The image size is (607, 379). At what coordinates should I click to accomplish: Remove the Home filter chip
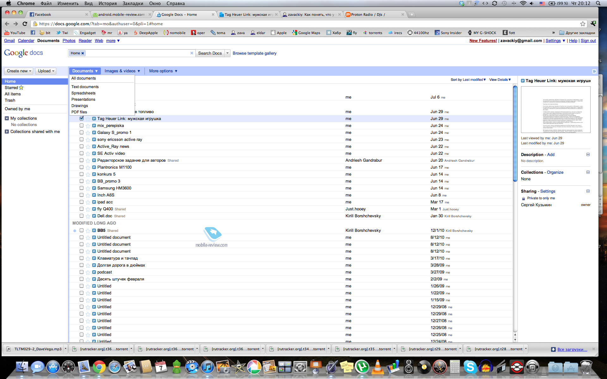coord(83,53)
